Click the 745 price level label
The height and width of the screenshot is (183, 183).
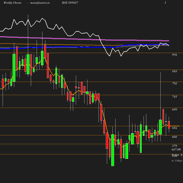175,97
